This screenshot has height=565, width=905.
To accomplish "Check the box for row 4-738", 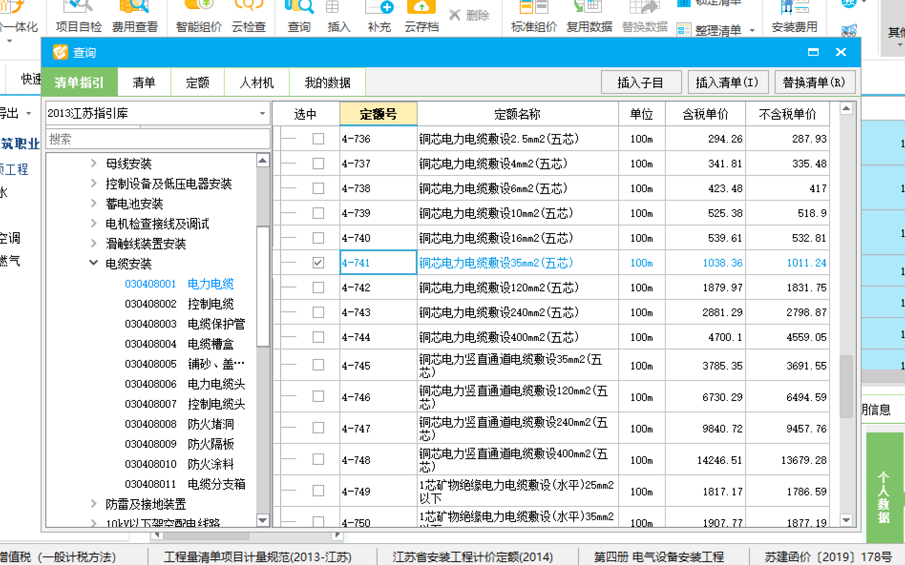I will [x=318, y=188].
